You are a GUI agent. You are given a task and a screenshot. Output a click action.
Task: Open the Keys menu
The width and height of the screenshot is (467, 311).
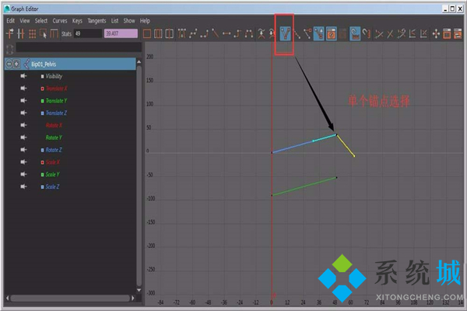pos(77,20)
